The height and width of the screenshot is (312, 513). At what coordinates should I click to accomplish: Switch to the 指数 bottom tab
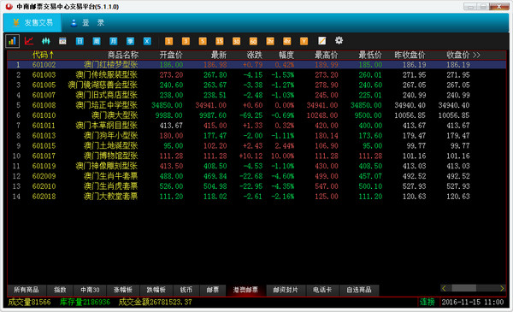coord(60,290)
